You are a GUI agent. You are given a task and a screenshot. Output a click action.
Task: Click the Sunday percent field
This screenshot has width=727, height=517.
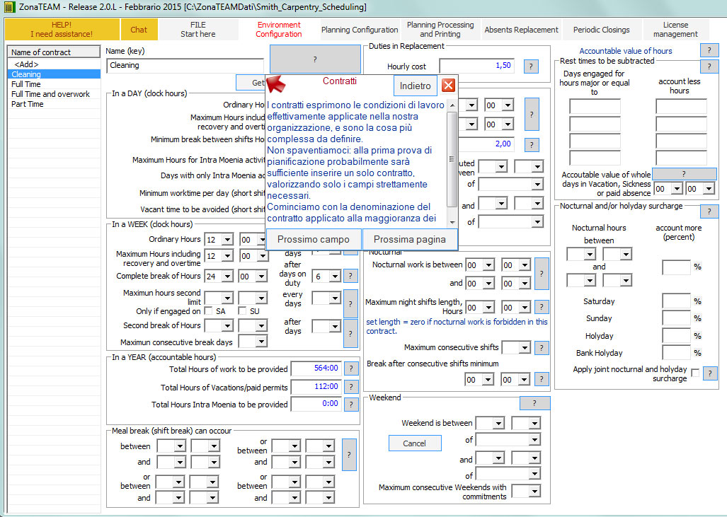coord(677,318)
